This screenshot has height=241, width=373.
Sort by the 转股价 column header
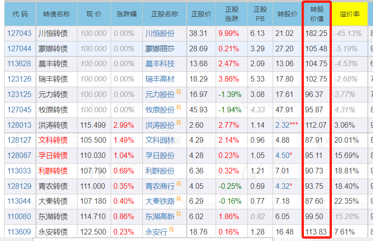(x=288, y=14)
